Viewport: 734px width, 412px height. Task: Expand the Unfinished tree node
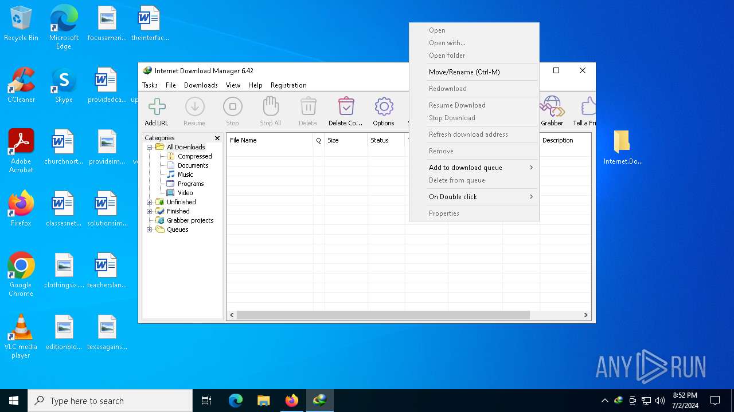pos(150,202)
